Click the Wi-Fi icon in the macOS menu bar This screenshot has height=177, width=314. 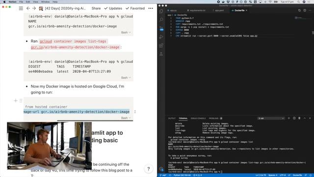point(270,2)
